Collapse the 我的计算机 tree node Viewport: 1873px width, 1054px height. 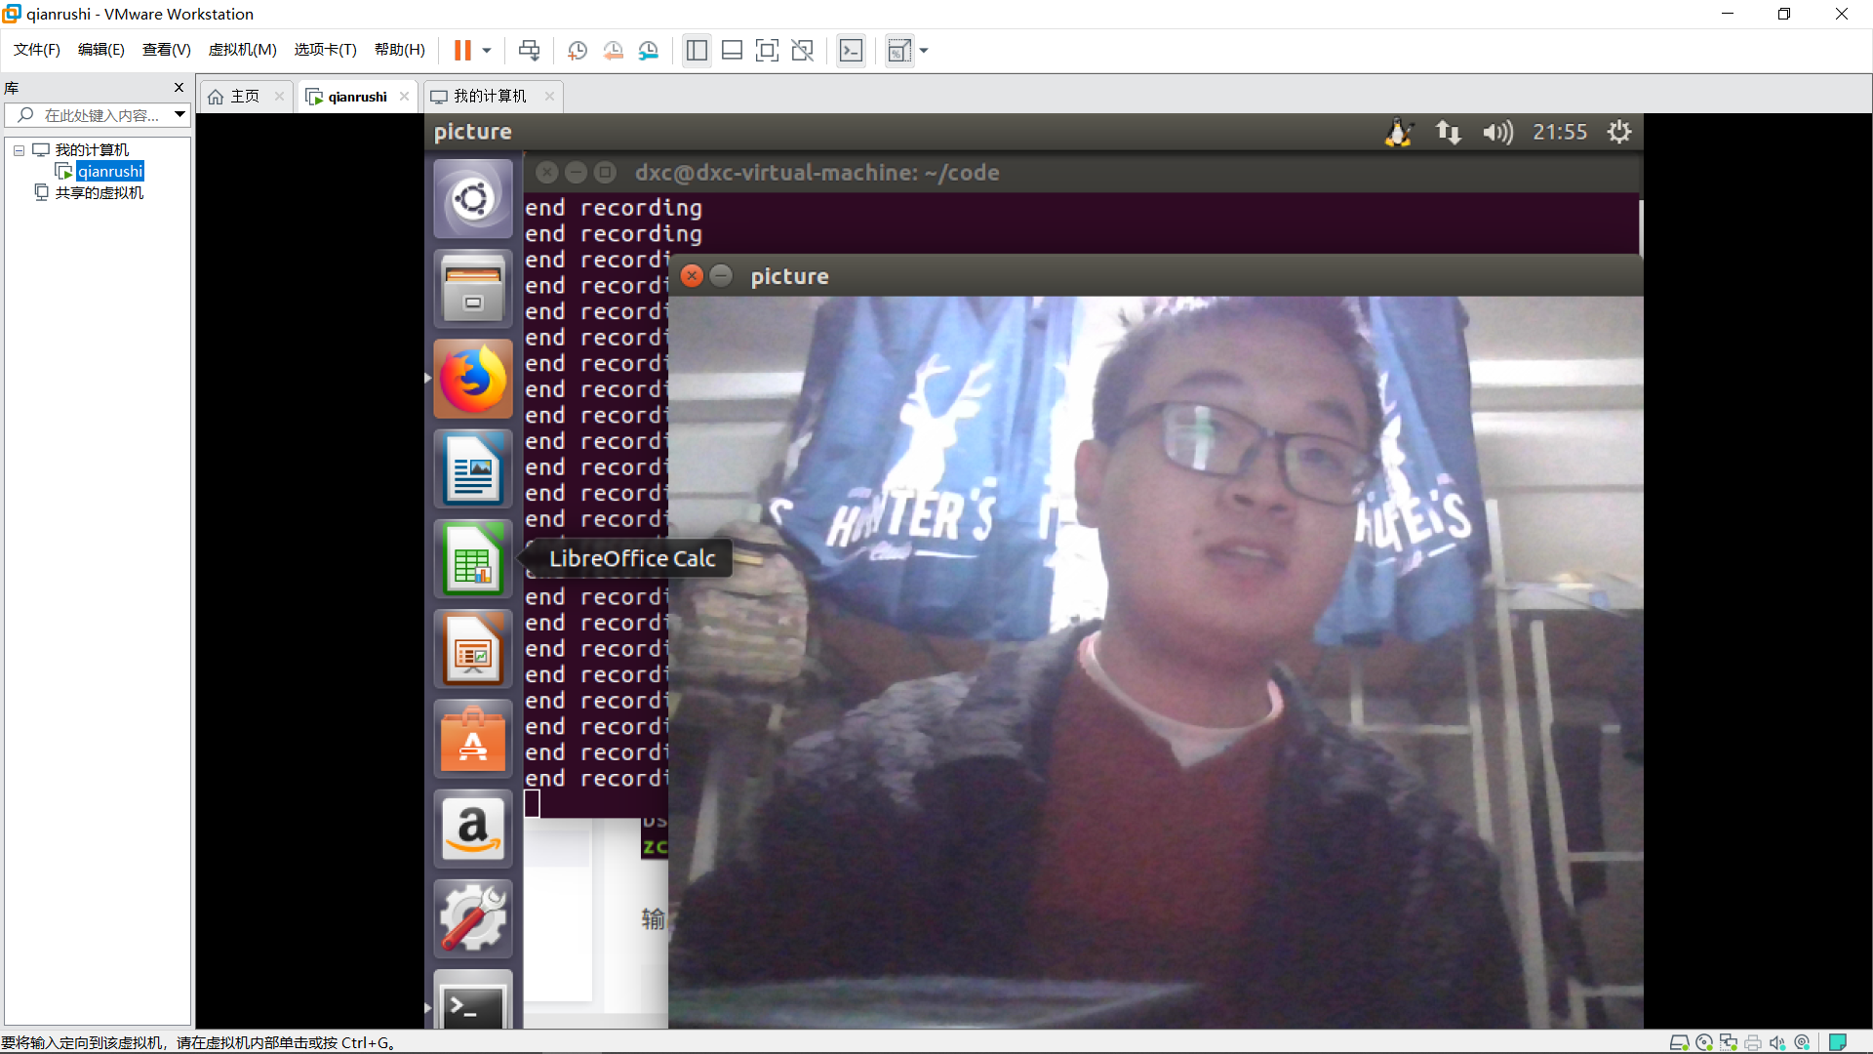19,150
